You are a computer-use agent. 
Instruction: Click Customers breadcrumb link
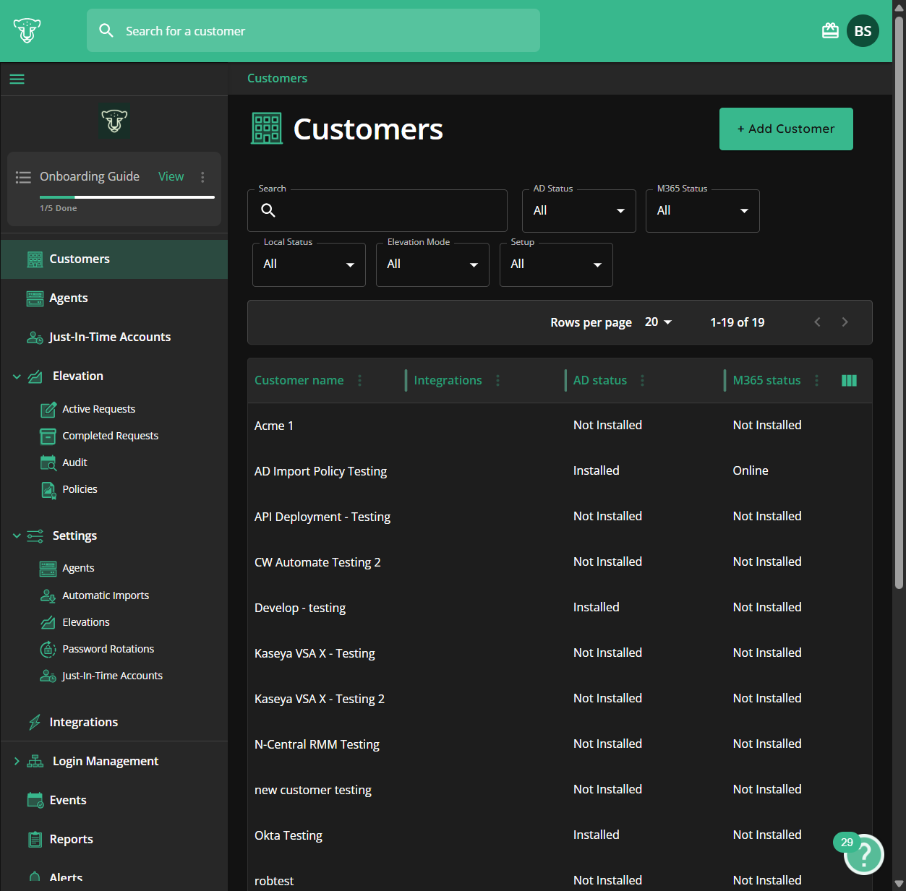pos(277,78)
